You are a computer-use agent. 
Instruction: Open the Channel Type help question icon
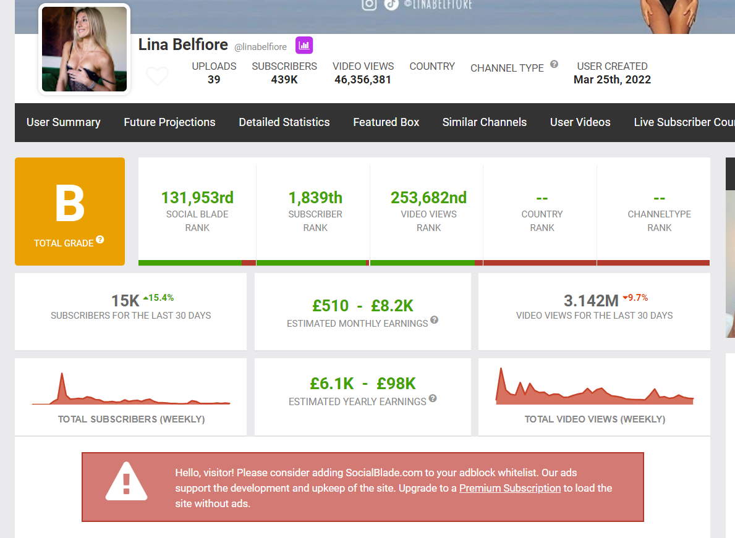click(x=554, y=64)
